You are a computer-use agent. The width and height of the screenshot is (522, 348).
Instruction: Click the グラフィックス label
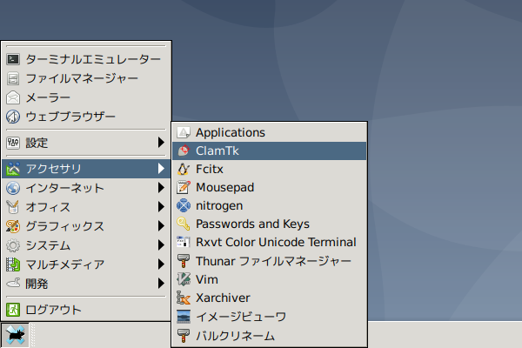65,226
